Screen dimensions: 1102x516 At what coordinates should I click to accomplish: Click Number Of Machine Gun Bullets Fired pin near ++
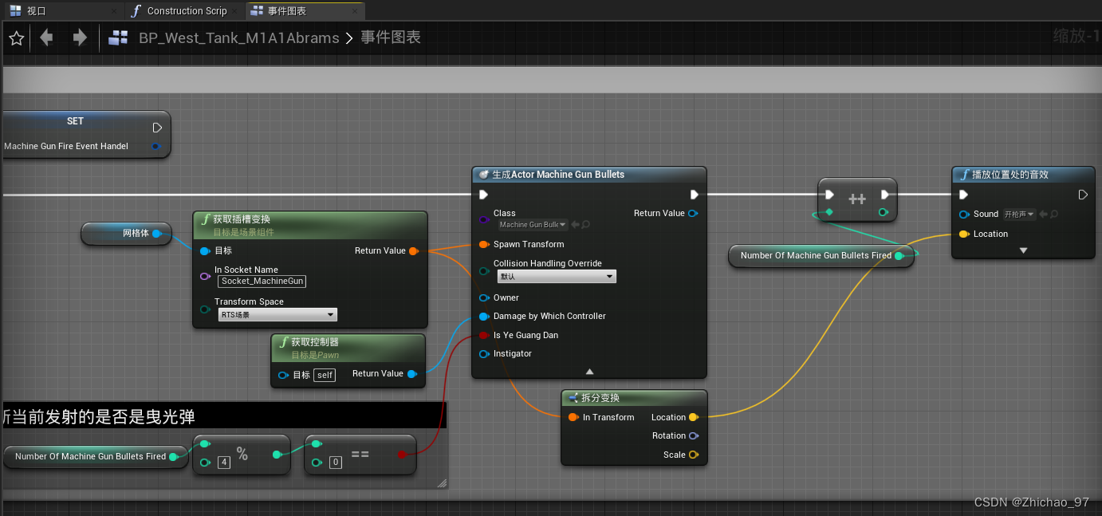pyautogui.click(x=899, y=256)
